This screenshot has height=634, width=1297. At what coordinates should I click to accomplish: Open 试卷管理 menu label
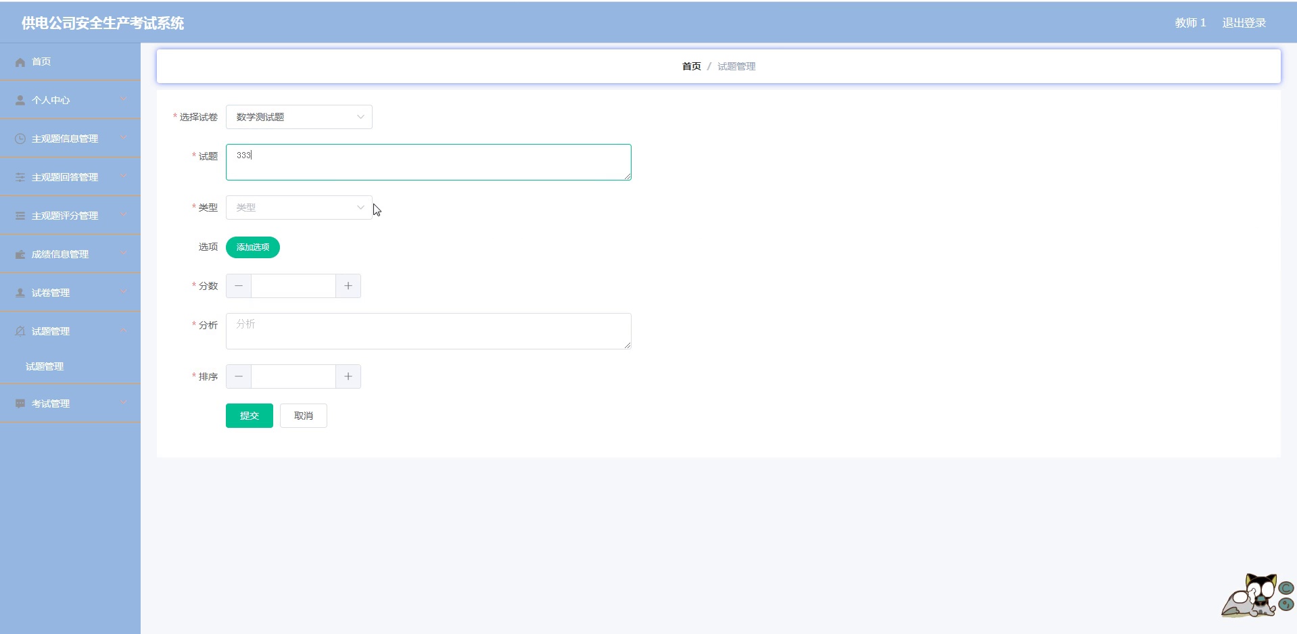(51, 293)
